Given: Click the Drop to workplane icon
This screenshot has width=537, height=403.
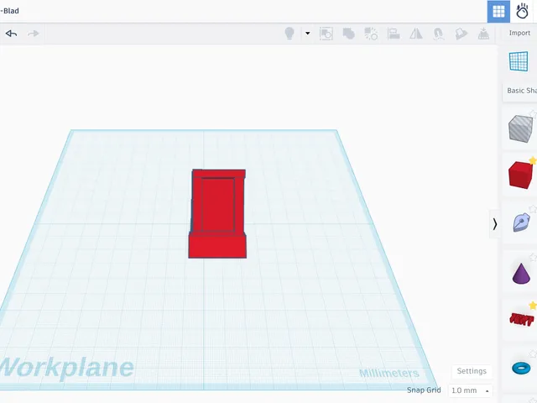Looking at the screenshot, I should point(483,34).
